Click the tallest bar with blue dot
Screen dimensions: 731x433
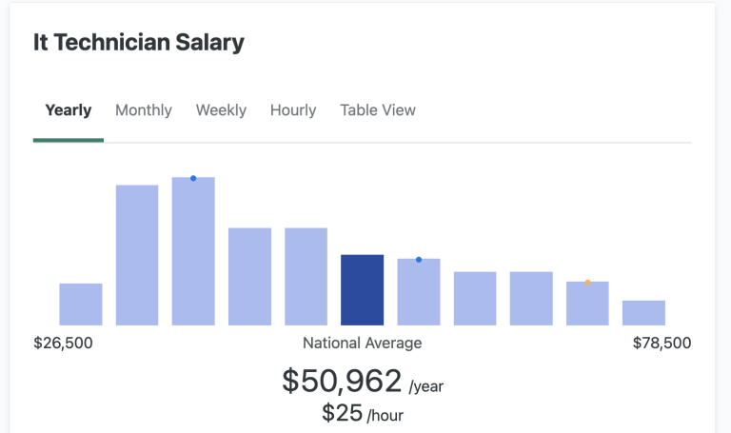pyautogui.click(x=193, y=252)
